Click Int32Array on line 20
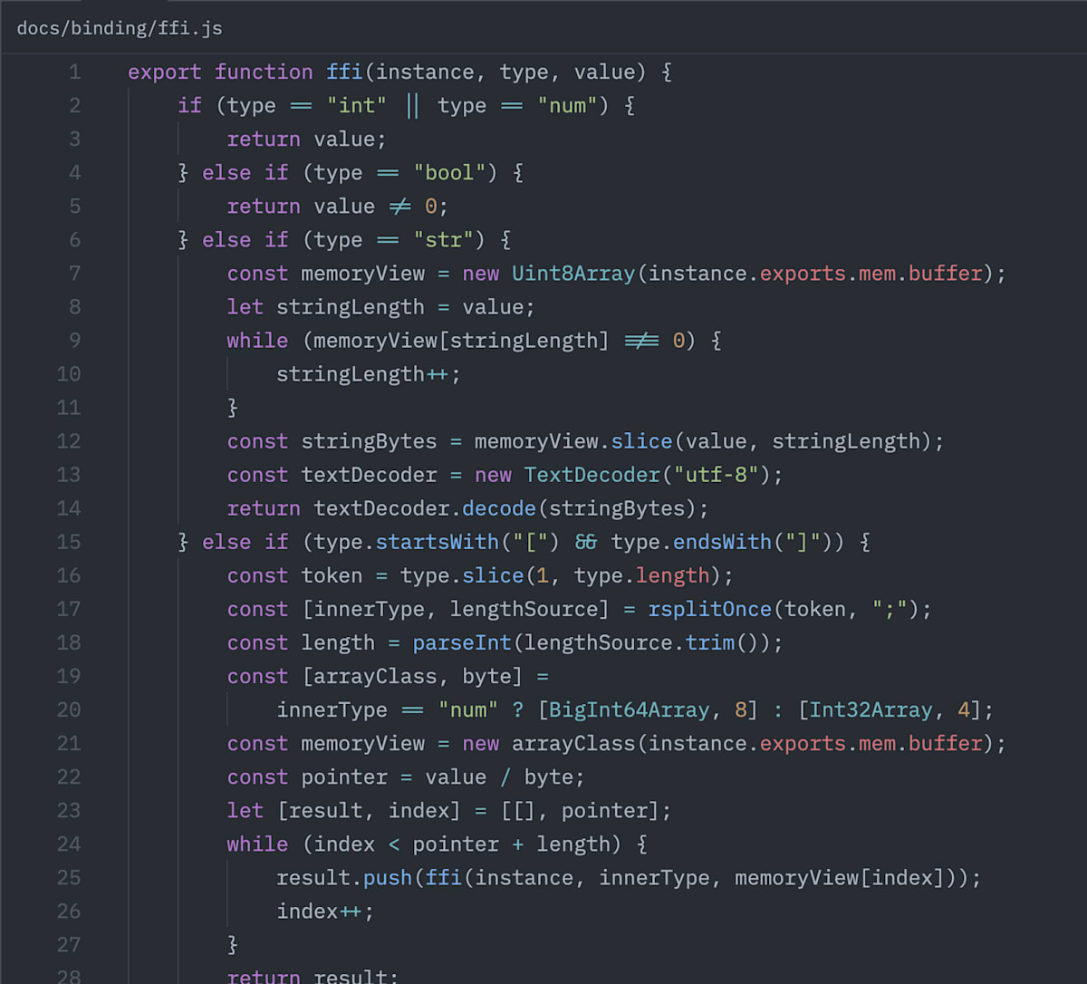The width and height of the screenshot is (1087, 984). pos(871,709)
